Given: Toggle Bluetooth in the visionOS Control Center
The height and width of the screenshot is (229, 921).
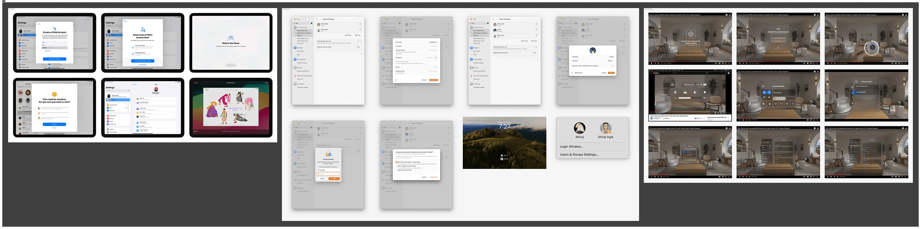Looking at the screenshot, I should click(769, 92).
